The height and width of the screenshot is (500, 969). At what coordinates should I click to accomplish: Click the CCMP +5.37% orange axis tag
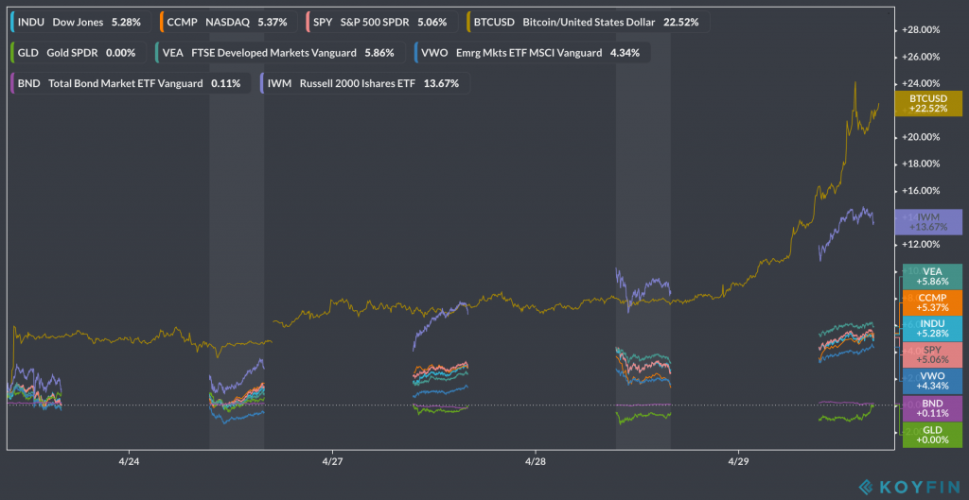coord(931,302)
